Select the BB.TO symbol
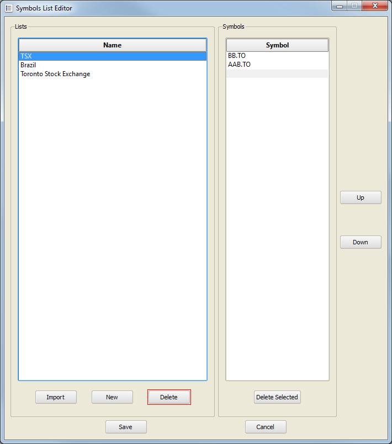 pos(237,56)
